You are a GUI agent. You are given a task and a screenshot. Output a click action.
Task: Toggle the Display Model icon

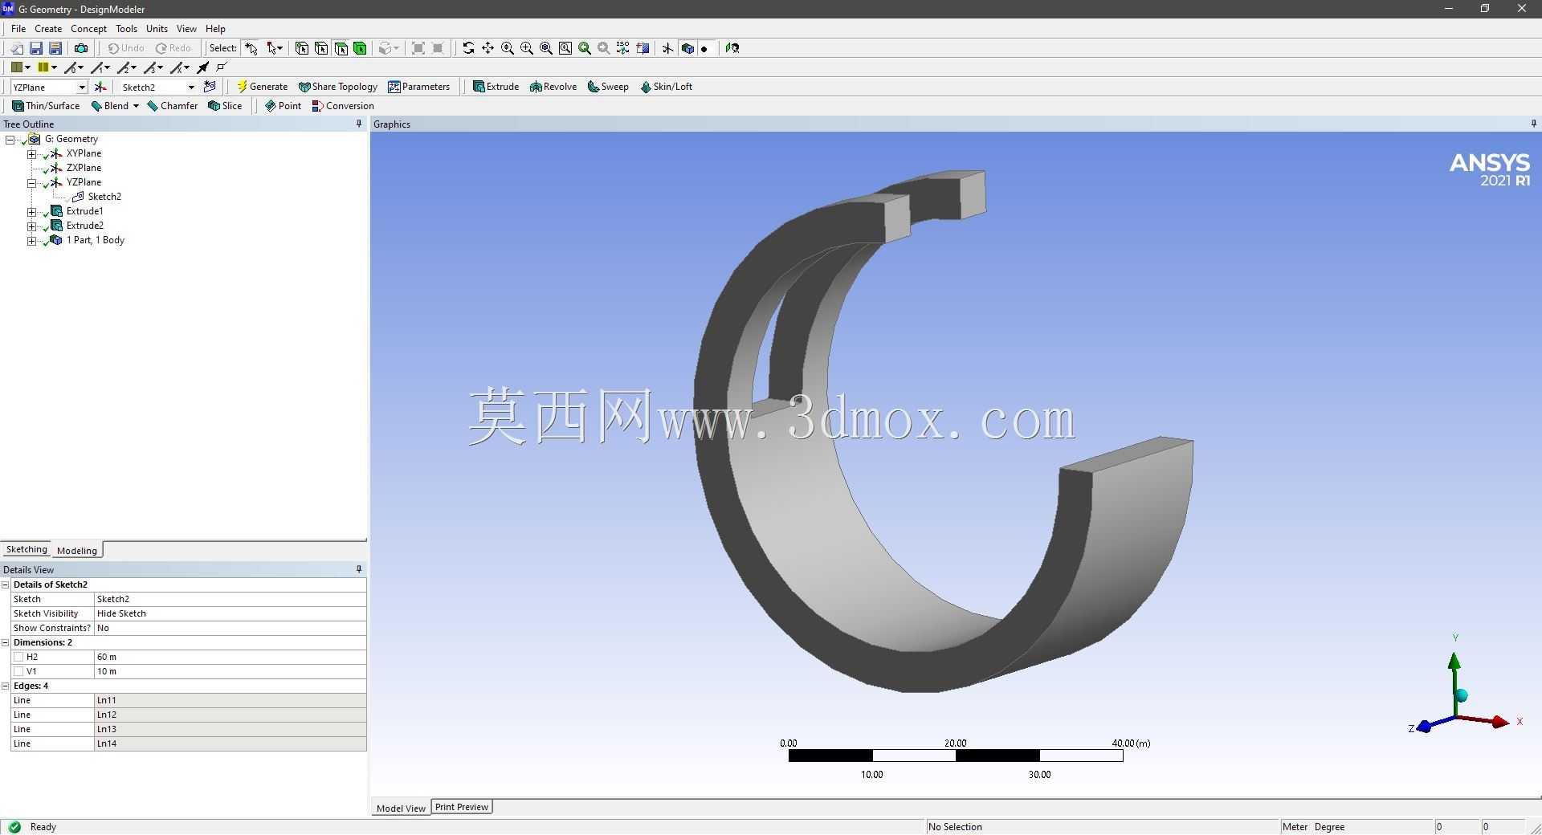tap(687, 48)
